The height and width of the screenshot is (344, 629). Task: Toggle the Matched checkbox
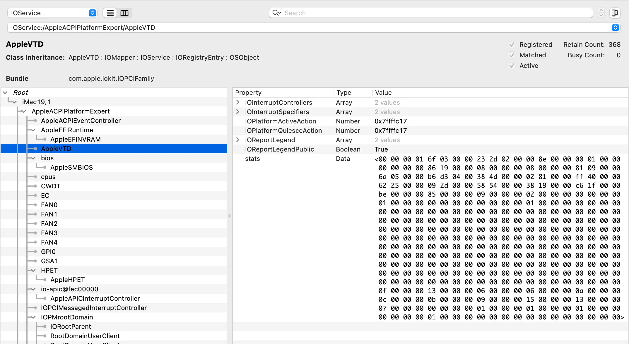click(512, 55)
